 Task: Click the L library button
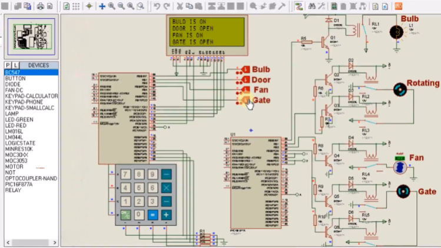tap(16, 65)
